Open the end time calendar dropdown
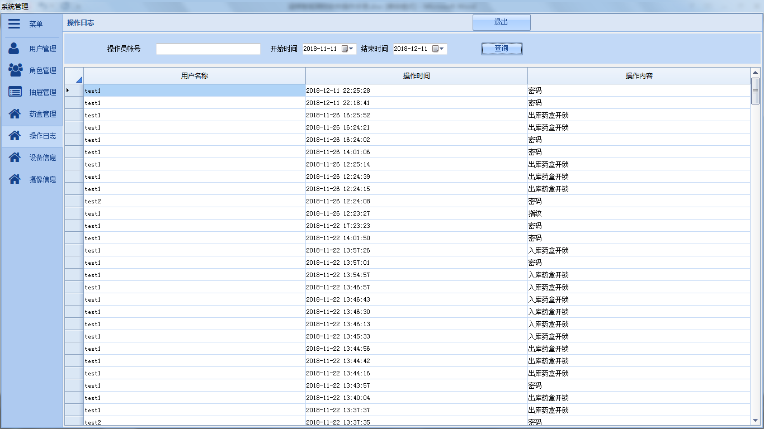Image resolution: width=764 pixels, height=429 pixels. [x=438, y=49]
